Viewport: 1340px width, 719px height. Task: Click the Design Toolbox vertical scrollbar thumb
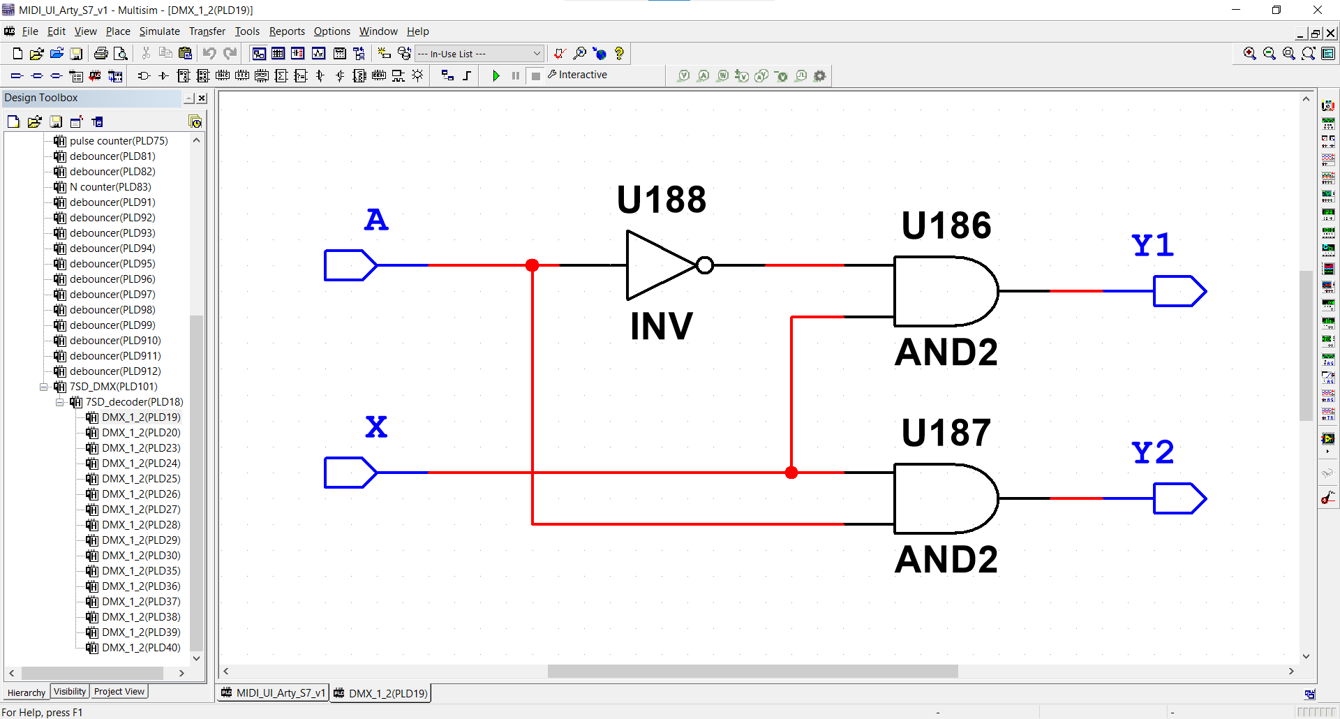click(196, 483)
